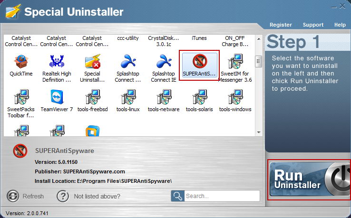Select the tools-solaris installer icon
Screen dimensions: 351x218
click(x=199, y=97)
